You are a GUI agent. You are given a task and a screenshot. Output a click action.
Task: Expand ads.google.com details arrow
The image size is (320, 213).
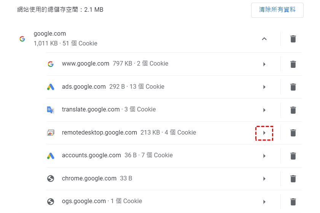pos(264,87)
